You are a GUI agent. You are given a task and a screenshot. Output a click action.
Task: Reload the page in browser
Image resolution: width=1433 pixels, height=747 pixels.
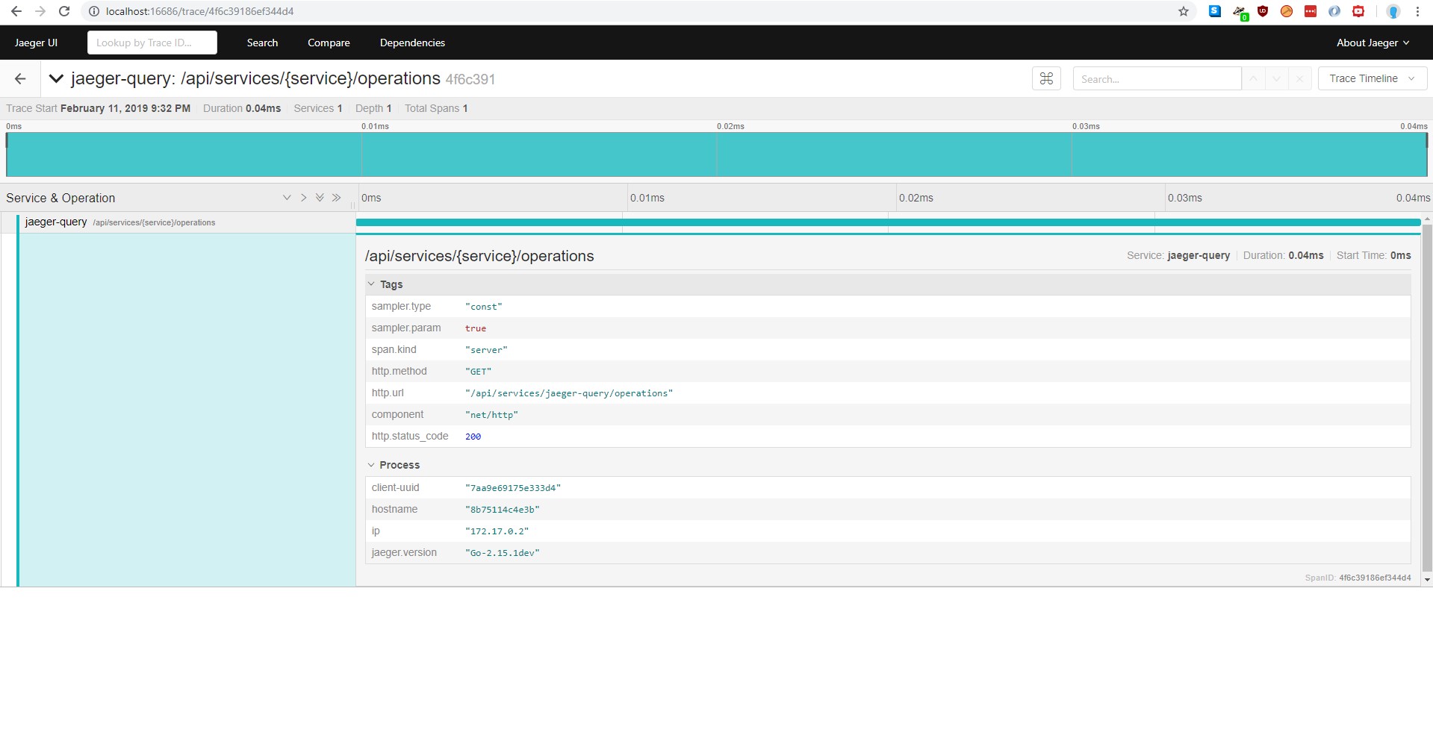coord(64,11)
